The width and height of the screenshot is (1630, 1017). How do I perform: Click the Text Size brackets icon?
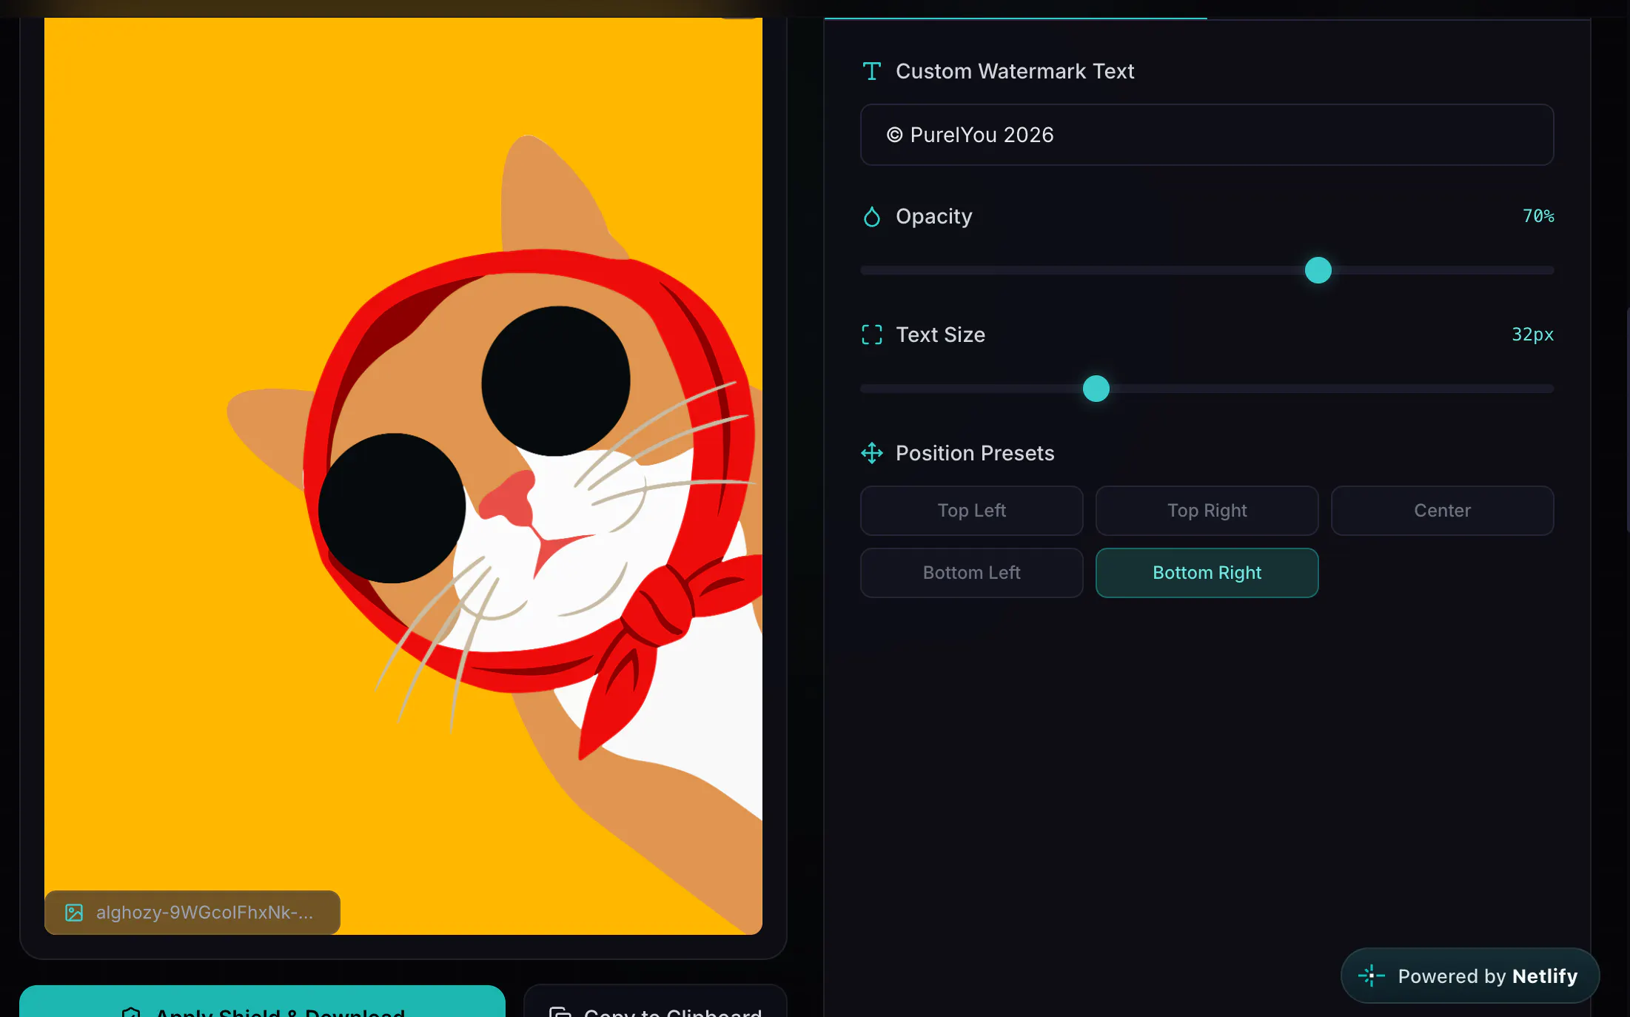(x=871, y=335)
